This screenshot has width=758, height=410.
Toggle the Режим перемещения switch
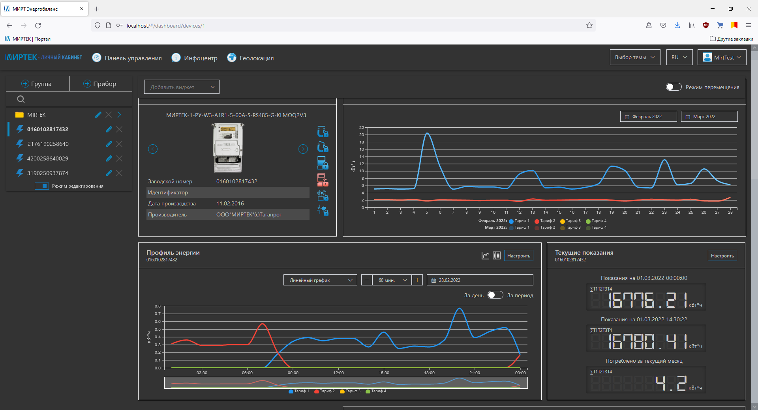click(674, 87)
